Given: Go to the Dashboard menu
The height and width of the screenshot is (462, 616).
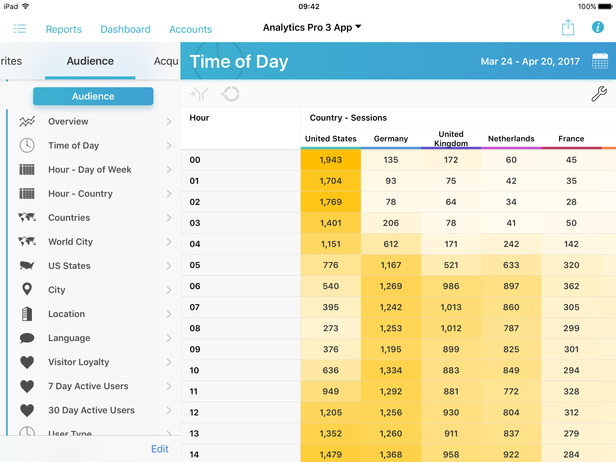Looking at the screenshot, I should 125,29.
